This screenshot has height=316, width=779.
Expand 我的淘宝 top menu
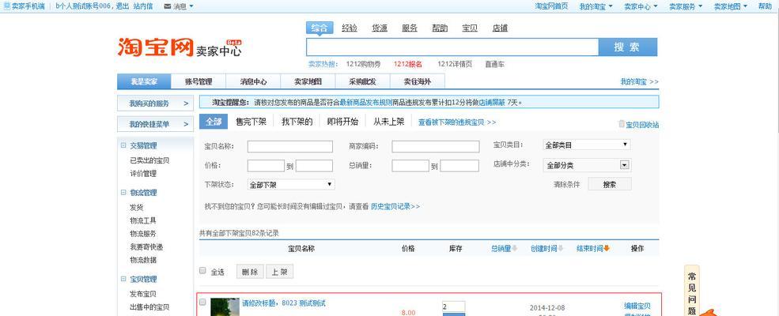click(x=596, y=6)
